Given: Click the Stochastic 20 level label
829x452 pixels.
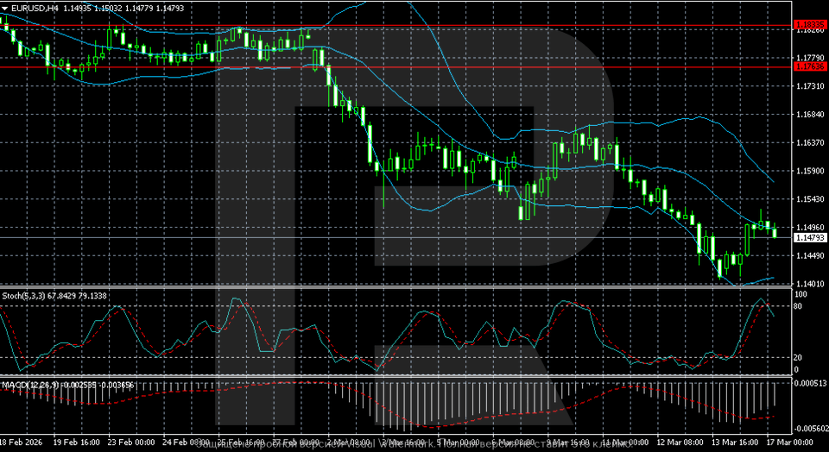Looking at the screenshot, I should pyautogui.click(x=800, y=358).
